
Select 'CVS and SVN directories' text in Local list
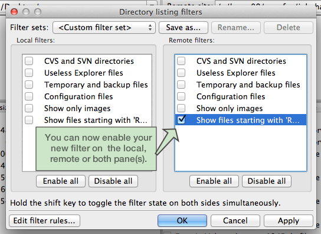tap(89, 61)
